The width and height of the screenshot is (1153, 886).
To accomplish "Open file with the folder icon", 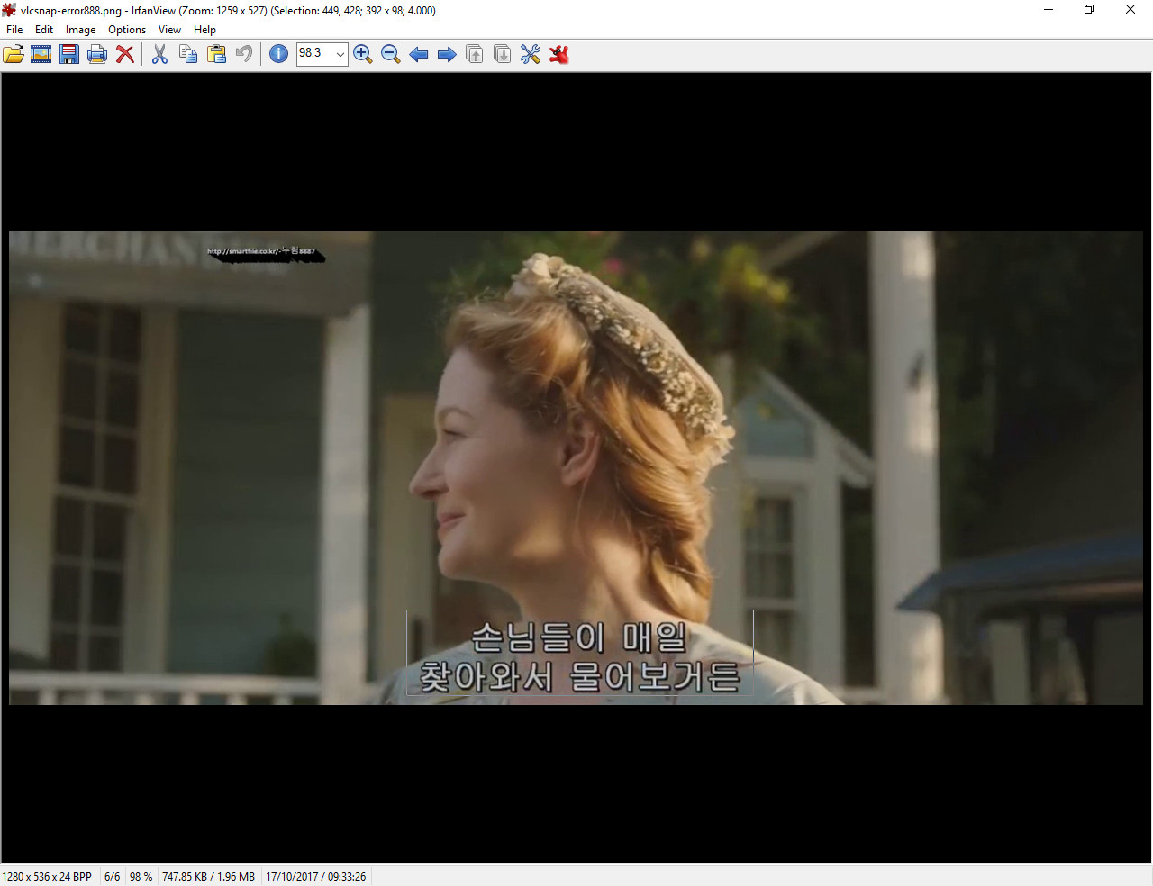I will (x=14, y=54).
